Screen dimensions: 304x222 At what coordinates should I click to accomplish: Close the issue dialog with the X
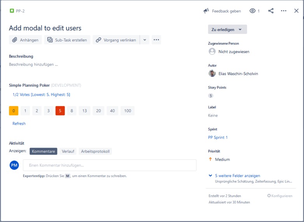(296, 11)
